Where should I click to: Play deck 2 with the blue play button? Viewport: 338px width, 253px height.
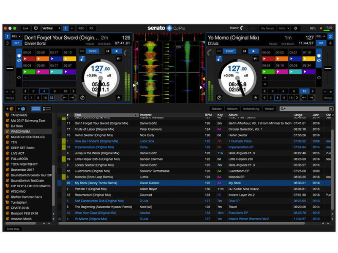pyautogui.click(x=253, y=51)
